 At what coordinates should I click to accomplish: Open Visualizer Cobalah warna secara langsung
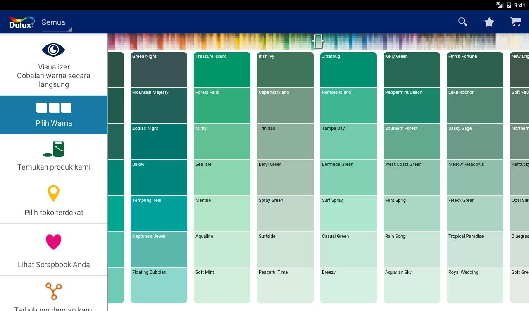(54, 65)
